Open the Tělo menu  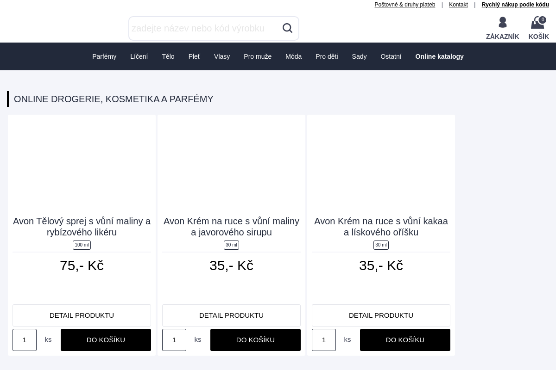point(168,56)
